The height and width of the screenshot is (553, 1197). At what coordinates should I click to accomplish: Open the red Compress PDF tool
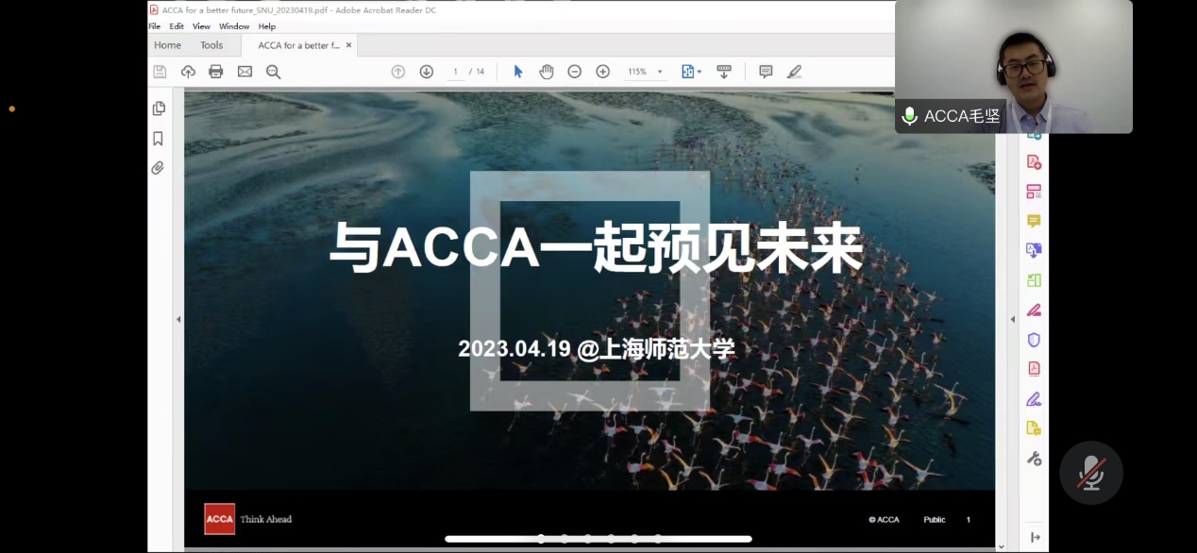coord(1034,369)
